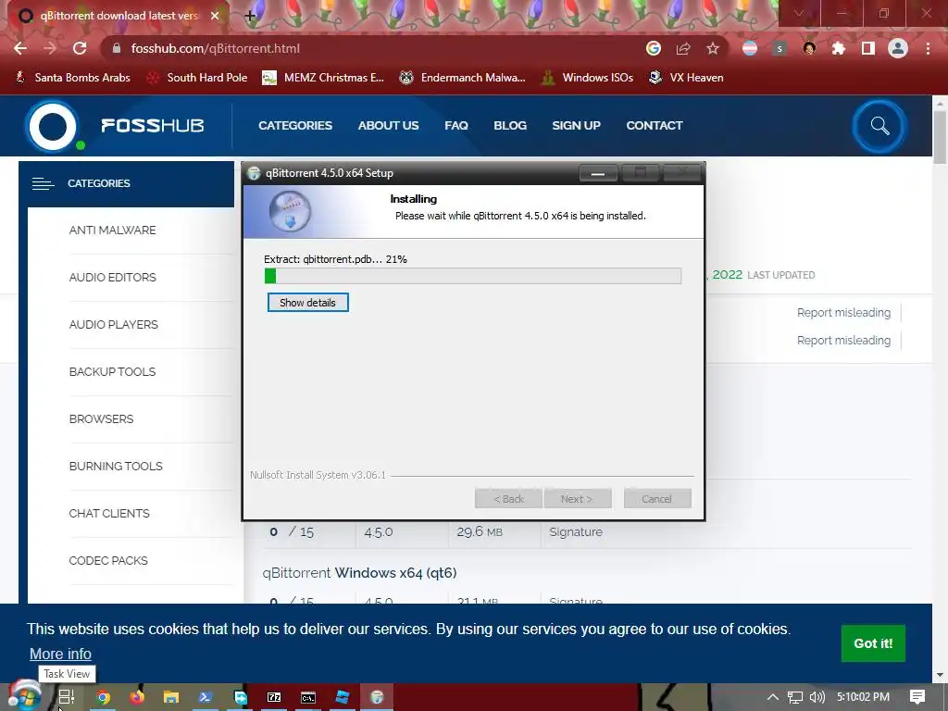
Task: Open the volume speaker tray icon
Action: click(817, 697)
